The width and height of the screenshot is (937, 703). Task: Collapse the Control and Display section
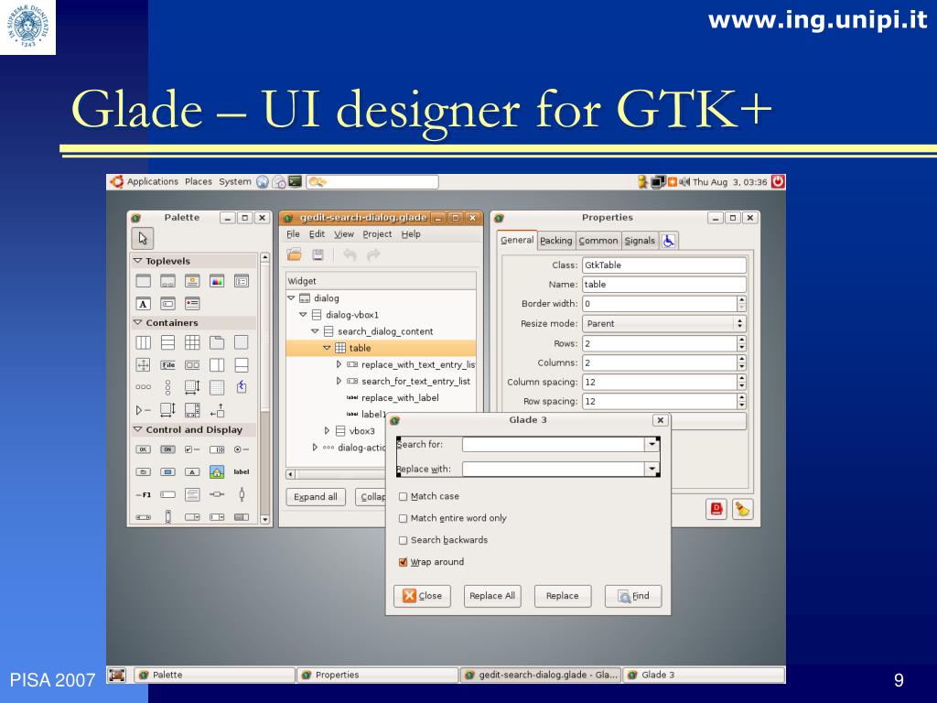(137, 430)
